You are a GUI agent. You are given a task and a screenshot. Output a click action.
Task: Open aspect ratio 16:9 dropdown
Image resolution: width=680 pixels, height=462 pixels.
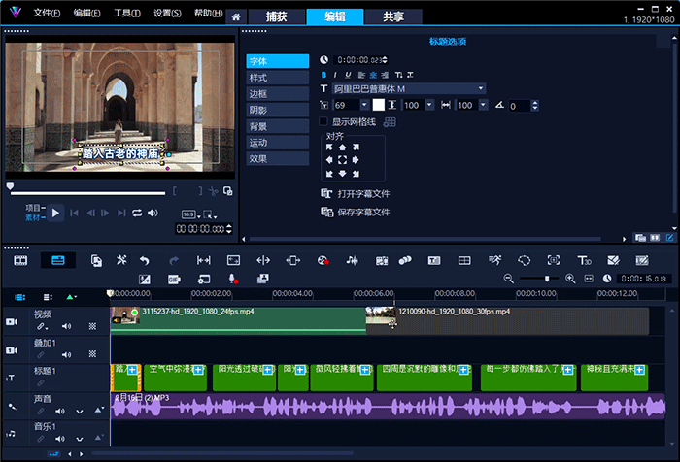[190, 214]
